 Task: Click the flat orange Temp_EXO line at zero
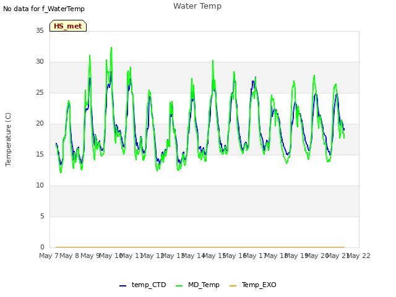tap(200, 247)
